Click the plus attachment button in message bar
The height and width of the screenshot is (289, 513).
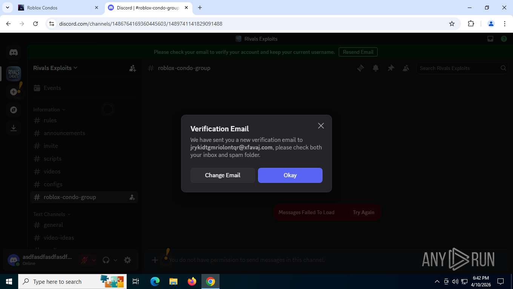pos(155,260)
